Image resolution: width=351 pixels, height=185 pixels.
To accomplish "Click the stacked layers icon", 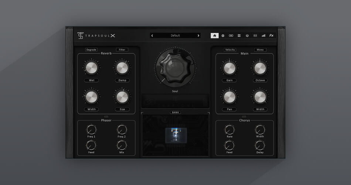I will (247, 36).
